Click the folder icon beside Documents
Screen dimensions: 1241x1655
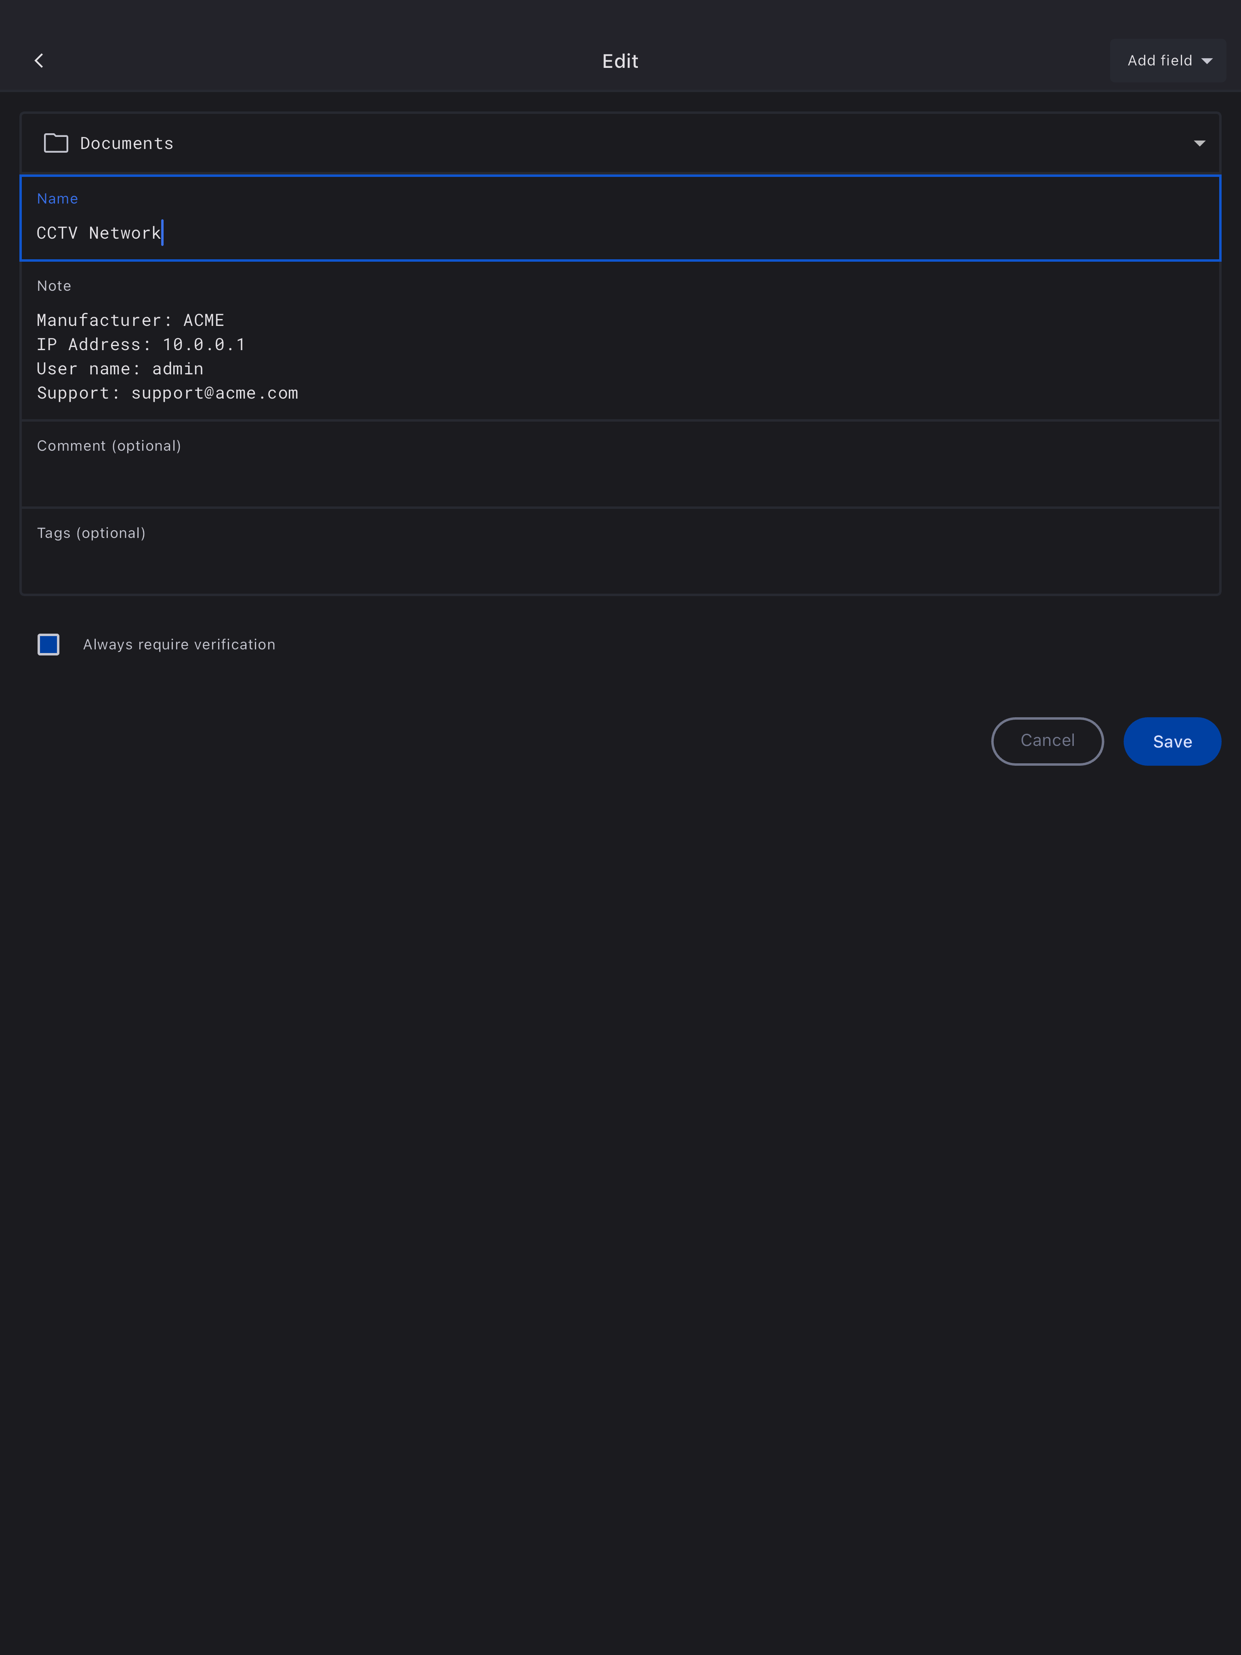pos(56,143)
